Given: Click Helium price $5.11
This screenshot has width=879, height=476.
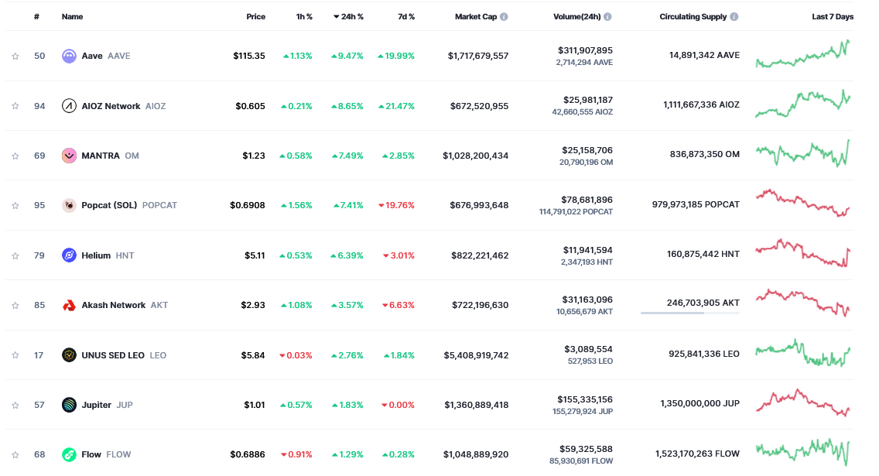Looking at the screenshot, I should click(255, 255).
